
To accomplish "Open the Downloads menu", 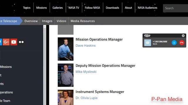I will [x=112, y=8].
